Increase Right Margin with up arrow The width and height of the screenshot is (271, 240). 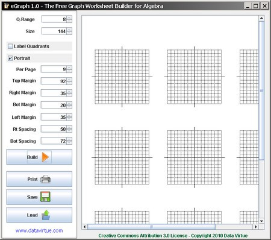tap(69, 91)
